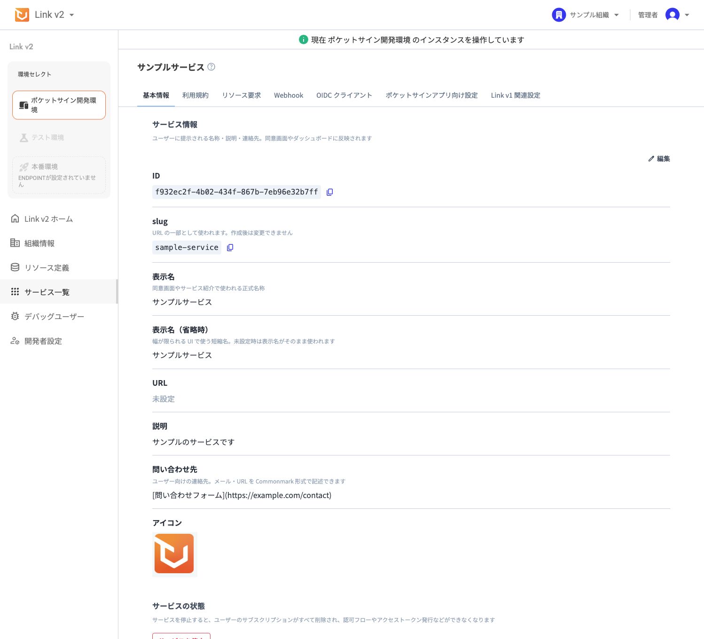Click the 管理者 role label
Viewport: 704px width, 639px height.
tap(648, 15)
